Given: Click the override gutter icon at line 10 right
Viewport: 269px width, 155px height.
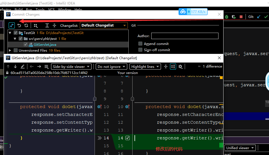Looking at the screenshot, I should tap(127, 107).
